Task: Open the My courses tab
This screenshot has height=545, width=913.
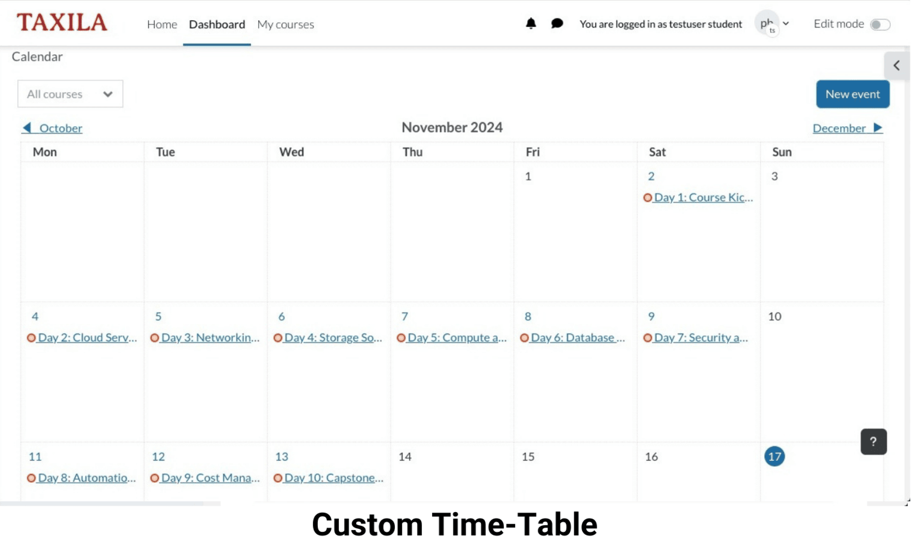Action: (286, 25)
